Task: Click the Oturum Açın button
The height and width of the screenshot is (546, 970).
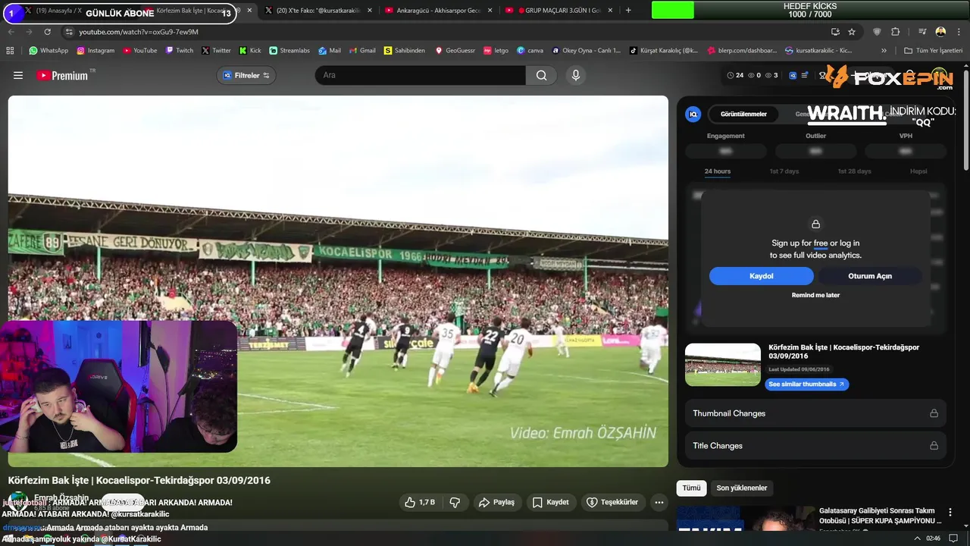Action: pyautogui.click(x=870, y=276)
